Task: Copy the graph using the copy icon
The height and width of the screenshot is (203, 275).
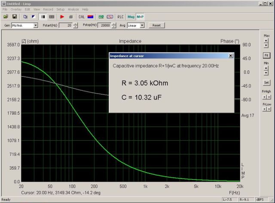Action: point(25,17)
